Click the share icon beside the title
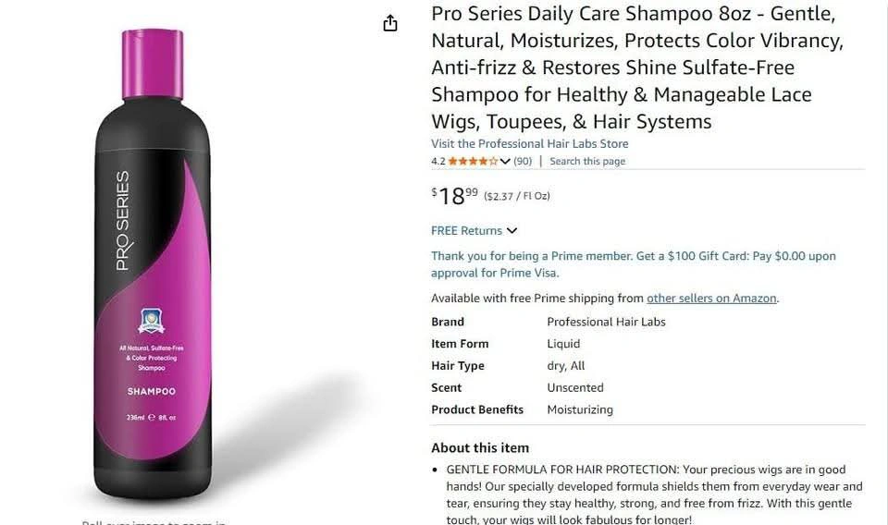Screen dimensions: 888x525 click(390, 23)
